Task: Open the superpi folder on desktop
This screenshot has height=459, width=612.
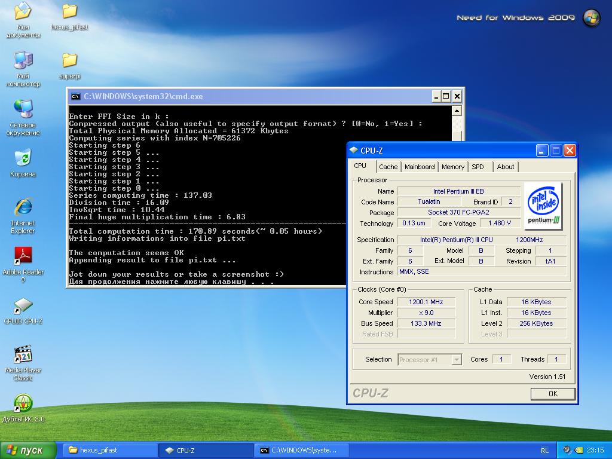Action: click(70, 66)
